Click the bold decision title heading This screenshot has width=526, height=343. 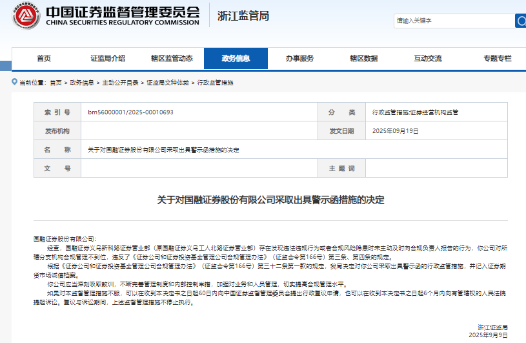pyautogui.click(x=270, y=200)
